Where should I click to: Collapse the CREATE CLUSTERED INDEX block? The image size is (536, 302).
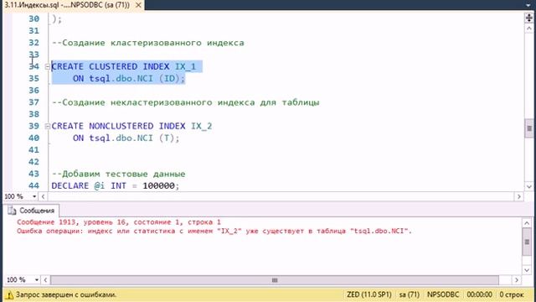(x=48, y=67)
